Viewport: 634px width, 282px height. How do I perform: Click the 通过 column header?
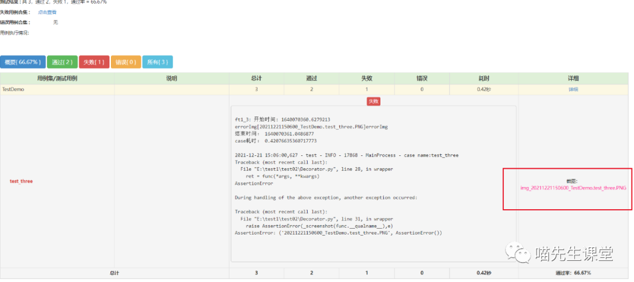point(311,79)
